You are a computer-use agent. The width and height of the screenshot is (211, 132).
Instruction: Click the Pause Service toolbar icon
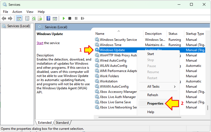[x=76, y=18]
